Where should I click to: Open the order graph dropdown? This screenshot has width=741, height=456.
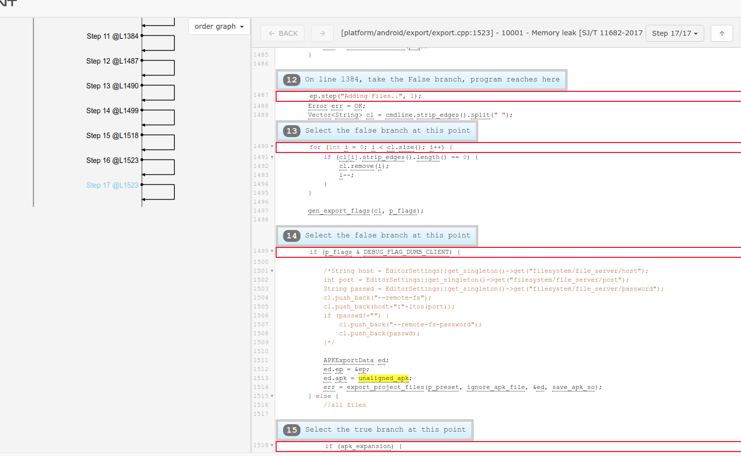219,26
